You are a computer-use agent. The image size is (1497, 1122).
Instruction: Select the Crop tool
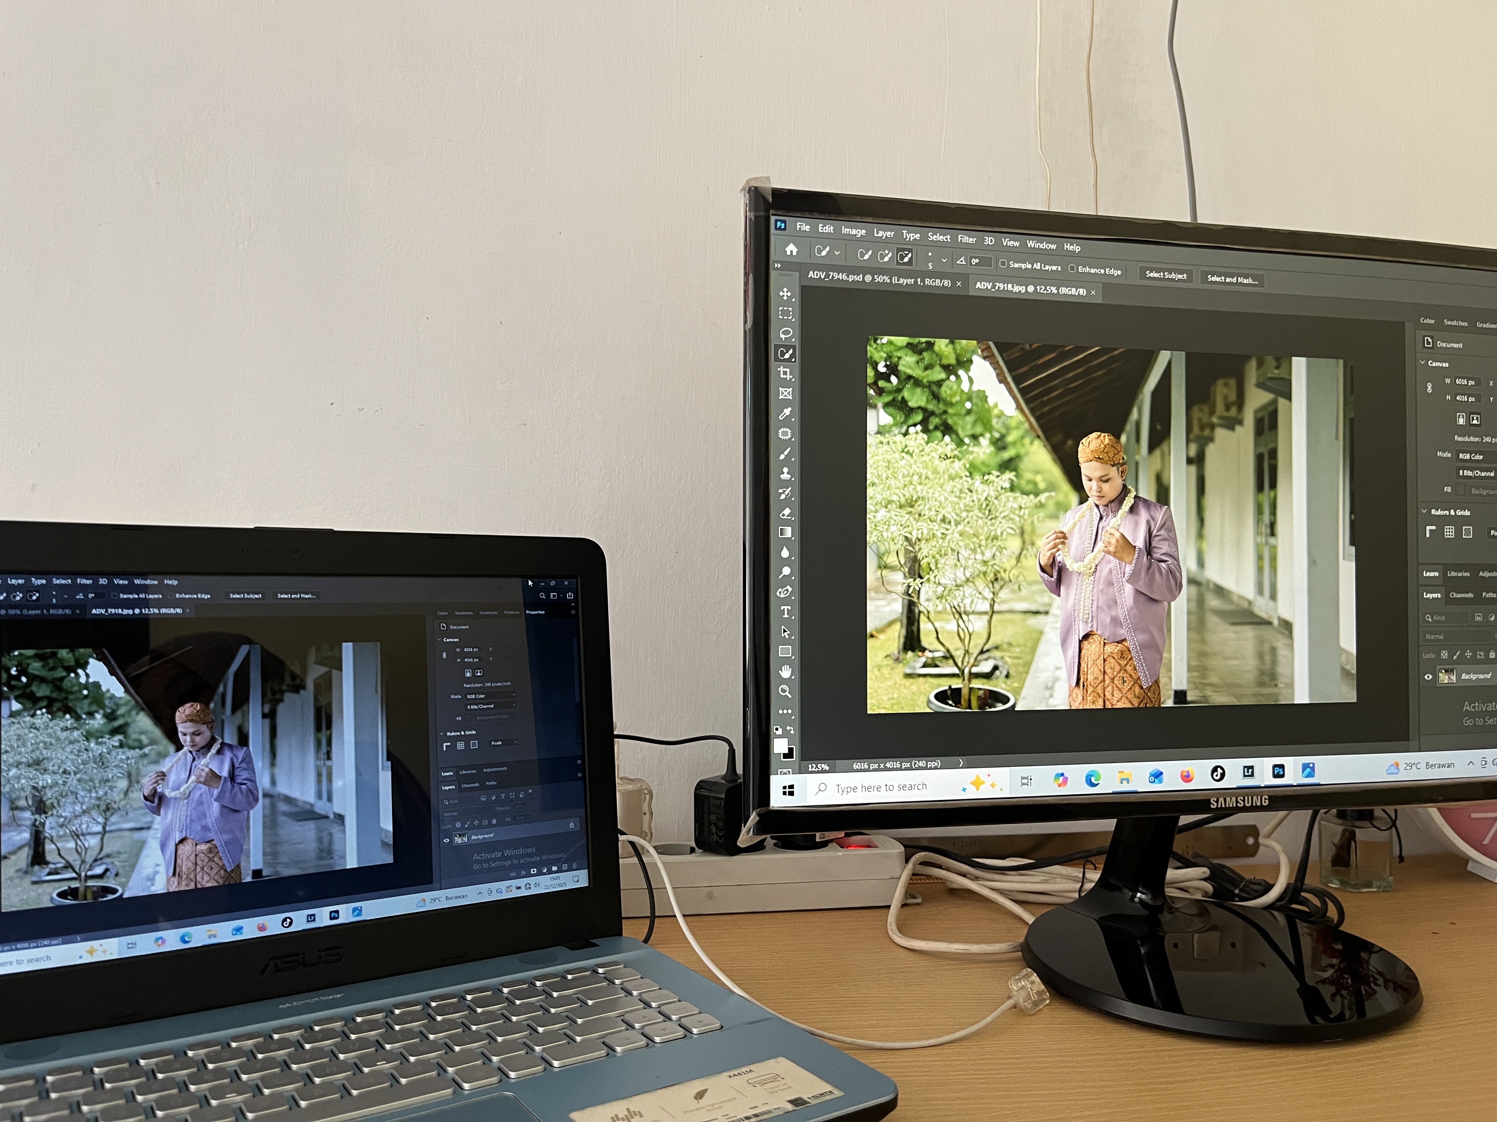tap(785, 373)
